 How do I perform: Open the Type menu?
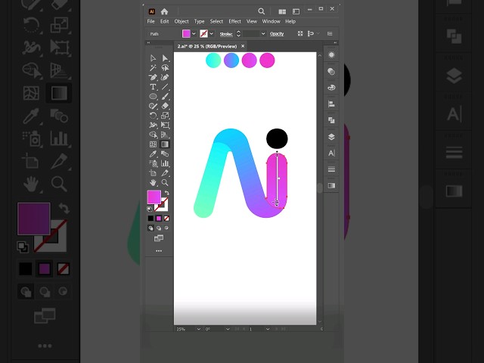coord(199,21)
